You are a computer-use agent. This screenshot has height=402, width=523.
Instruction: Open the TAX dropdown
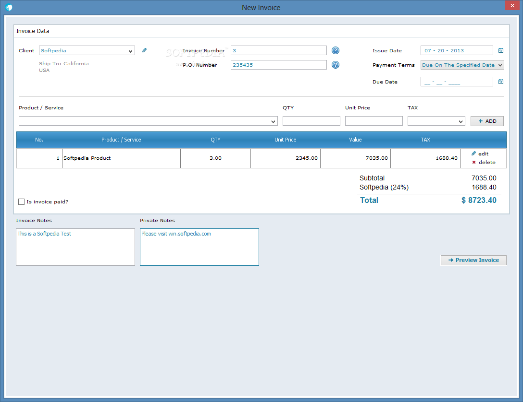[436, 121]
